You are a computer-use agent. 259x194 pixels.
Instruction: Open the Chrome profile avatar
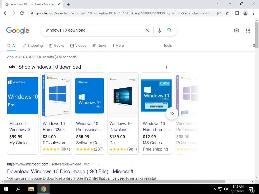(x=245, y=13)
